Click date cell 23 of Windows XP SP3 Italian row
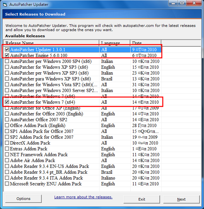 pyautogui.click(x=146, y=73)
